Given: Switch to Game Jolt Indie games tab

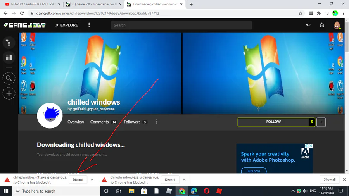Looking at the screenshot, I should click(94, 4).
